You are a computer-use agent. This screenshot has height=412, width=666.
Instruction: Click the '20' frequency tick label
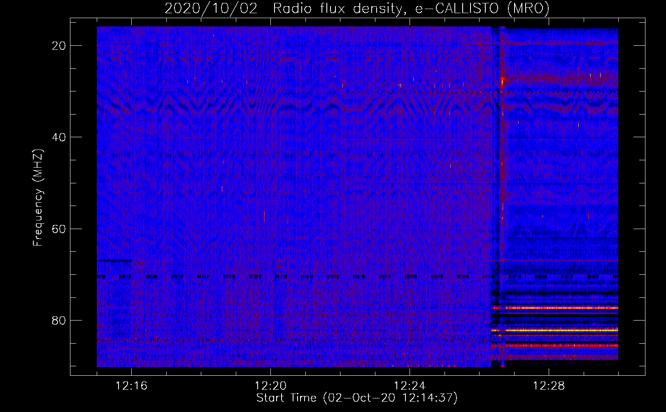tap(59, 45)
